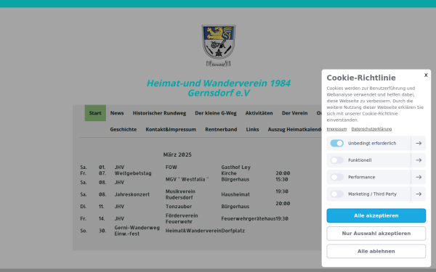Image resolution: width=436 pixels, height=272 pixels.
Task: Click Weltgebetstag calendar entry
Action: click(133, 173)
